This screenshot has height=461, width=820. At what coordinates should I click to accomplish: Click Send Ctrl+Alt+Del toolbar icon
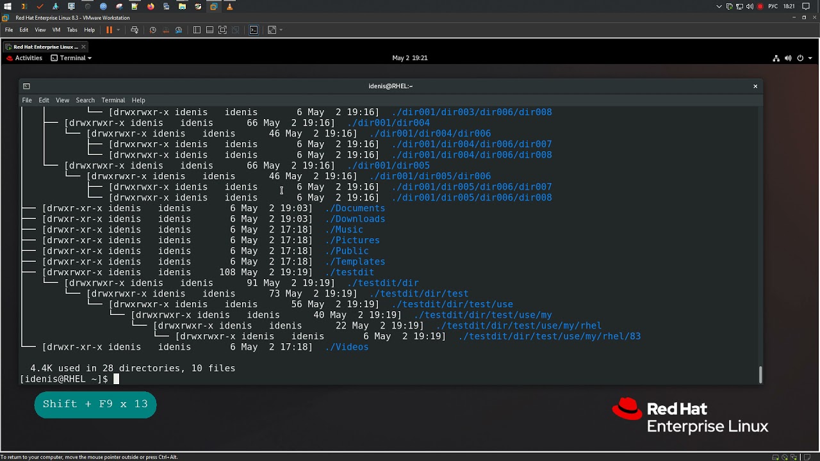134,29
